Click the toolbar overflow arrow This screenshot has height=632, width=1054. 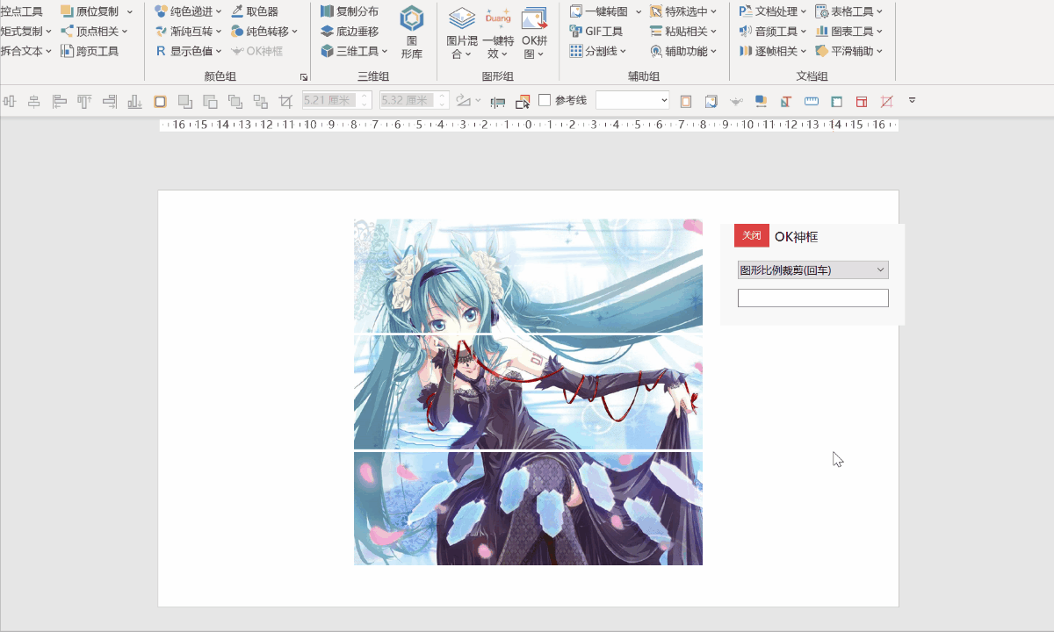point(912,101)
